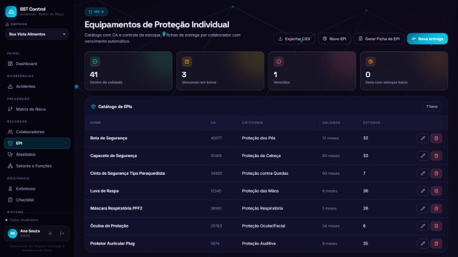Click the Proteção contra Quedas category cell

click(x=265, y=174)
